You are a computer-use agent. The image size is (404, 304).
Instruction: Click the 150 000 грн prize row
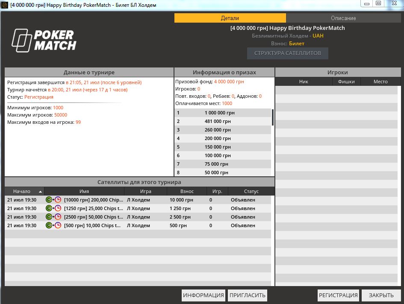pos(223,147)
